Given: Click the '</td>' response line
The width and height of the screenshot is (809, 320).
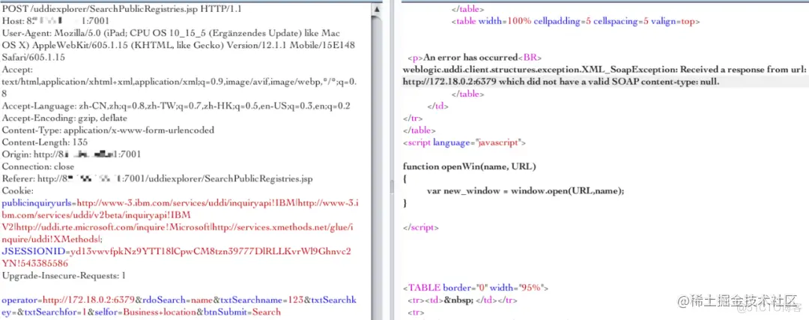Looking at the screenshot, I should [x=438, y=106].
